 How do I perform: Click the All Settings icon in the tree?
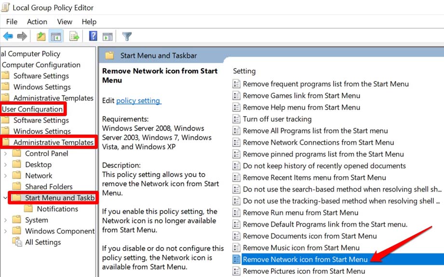(17, 242)
